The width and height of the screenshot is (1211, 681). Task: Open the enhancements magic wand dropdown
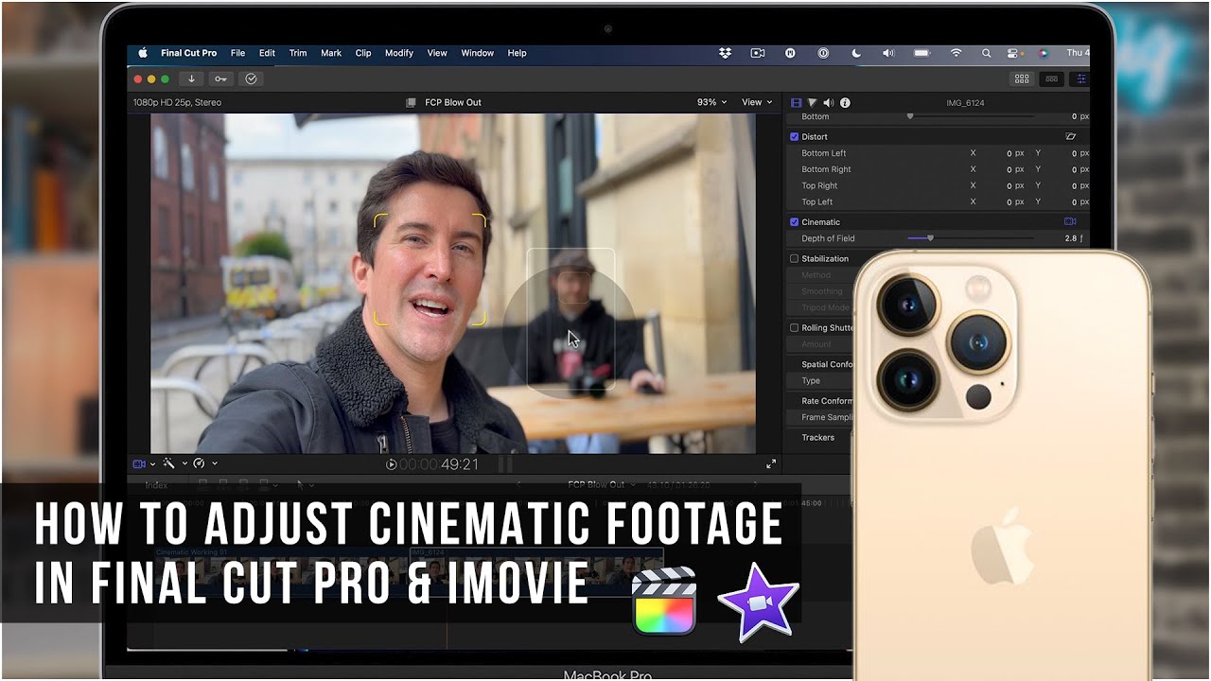(175, 463)
